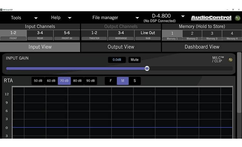Viewport: 242px width, 147px height.
Task: Click the MILC/CLIP indicator light
Action: click(230, 60)
